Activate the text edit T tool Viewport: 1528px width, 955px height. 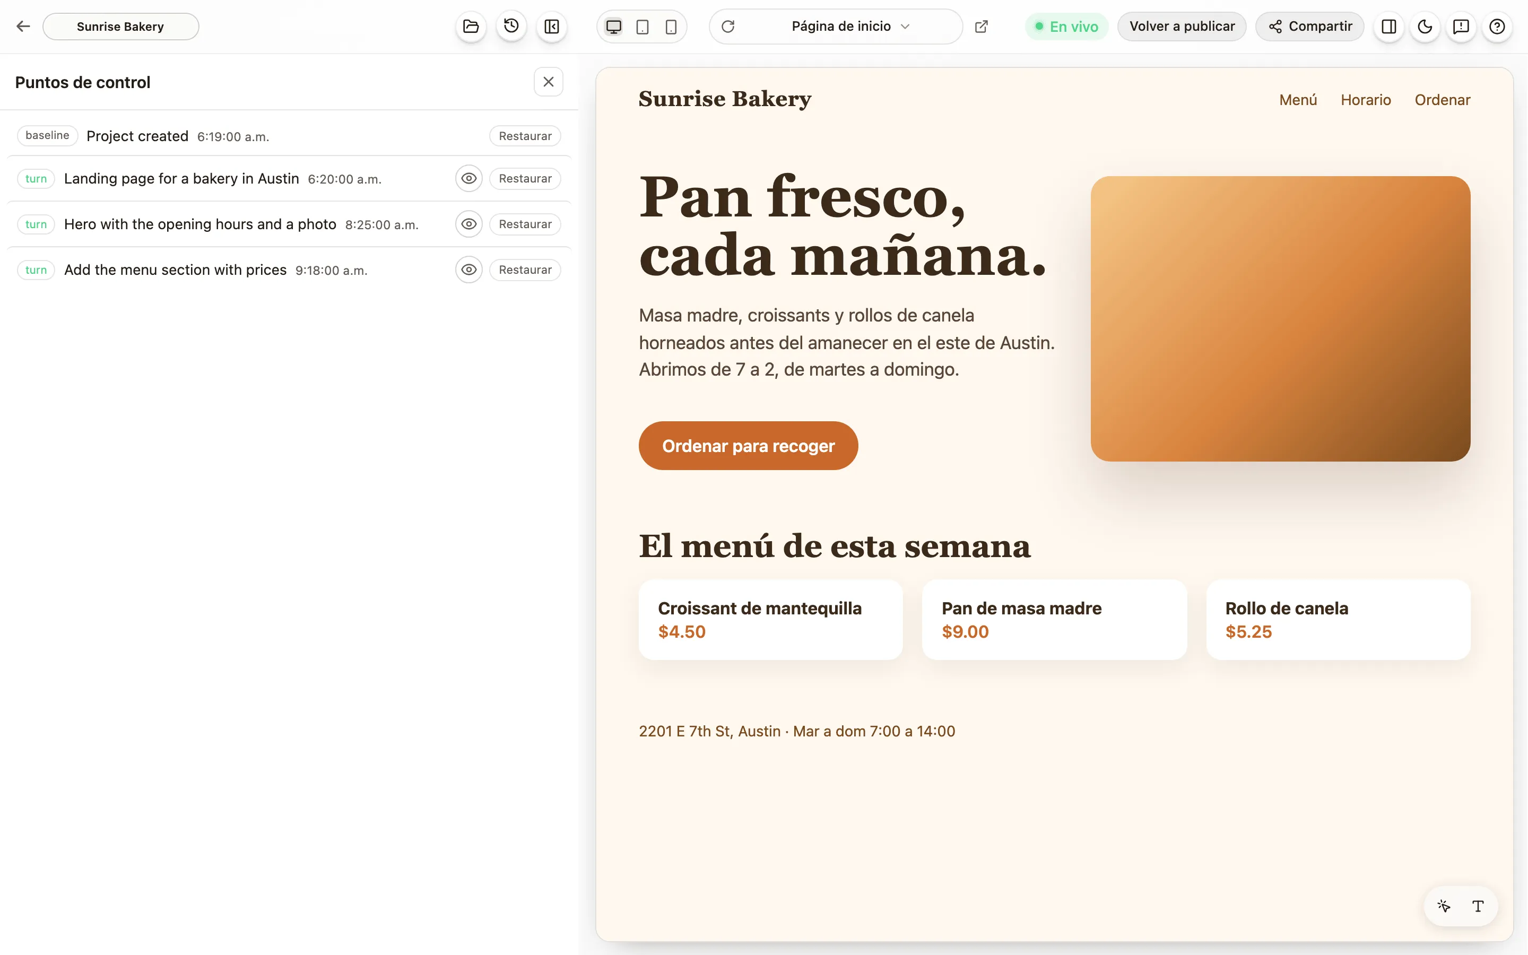pos(1478,906)
